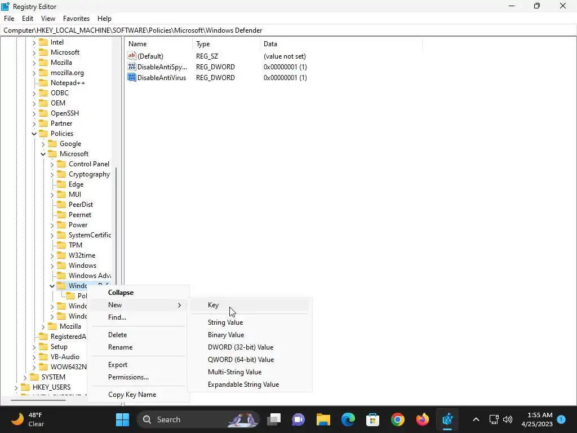This screenshot has height=433, width=577.
Task: Select the VB-Audio key folder icon
Action: [x=43, y=356]
